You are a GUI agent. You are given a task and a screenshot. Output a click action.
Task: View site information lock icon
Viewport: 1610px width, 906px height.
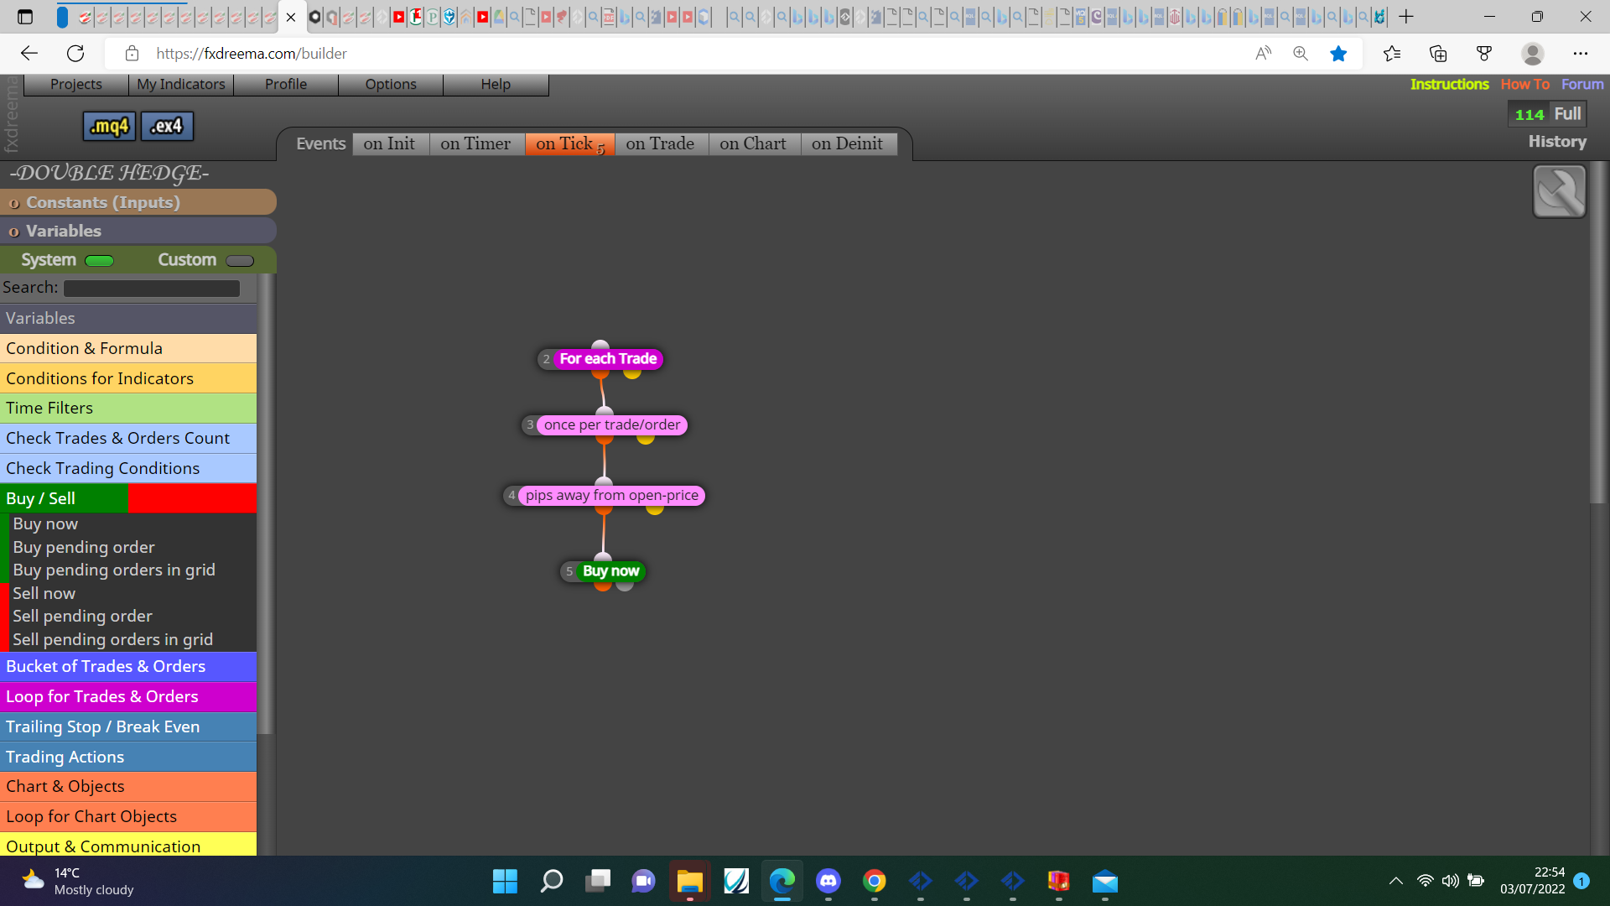coord(132,54)
